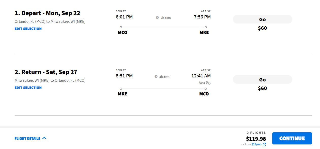Screen dimensions: 320x149
Task: Collapse flight details with the chevron arrow
Action: point(44,138)
